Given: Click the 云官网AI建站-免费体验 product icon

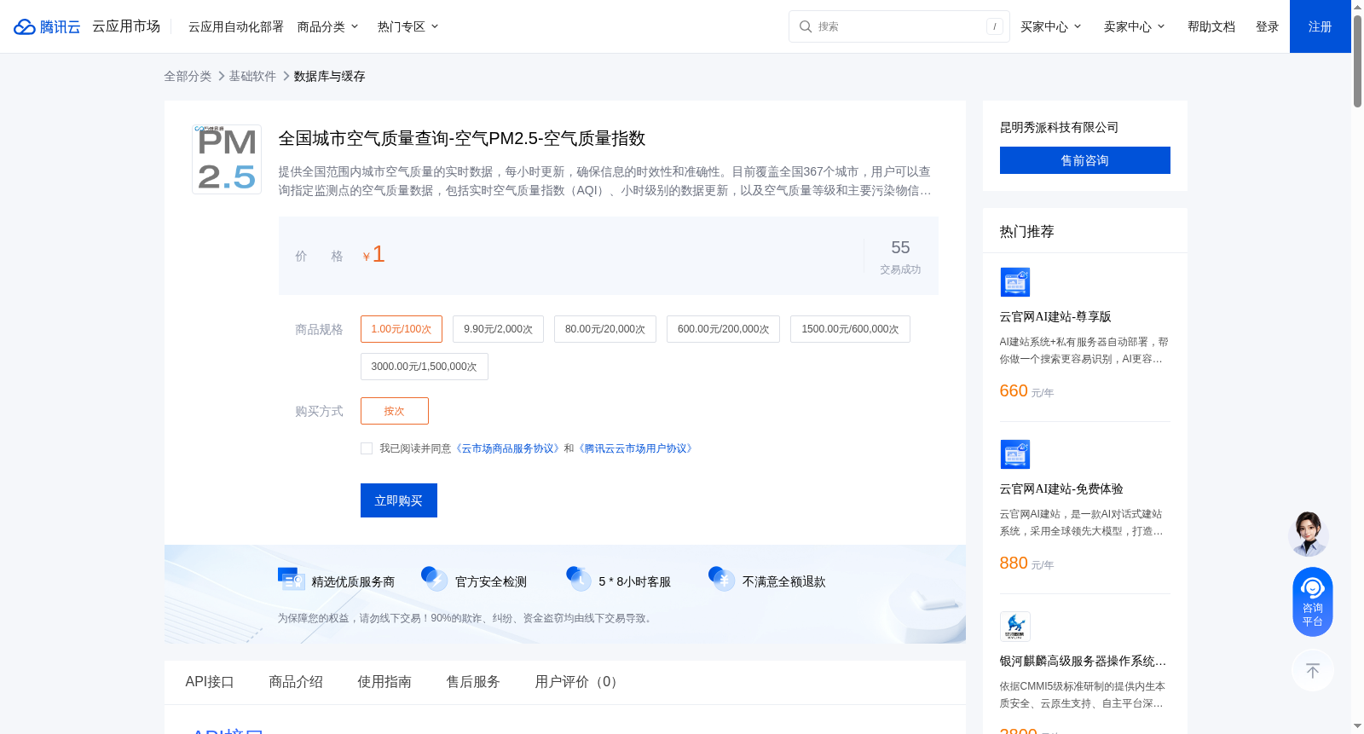Looking at the screenshot, I should (1014, 454).
